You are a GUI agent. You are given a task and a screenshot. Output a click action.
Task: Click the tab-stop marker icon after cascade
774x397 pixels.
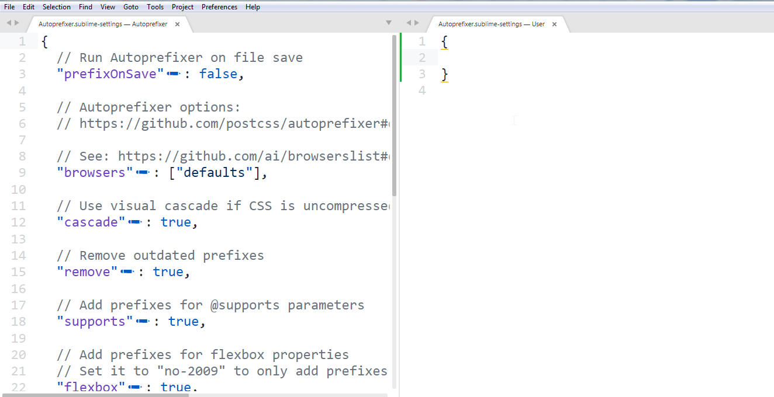[134, 222]
